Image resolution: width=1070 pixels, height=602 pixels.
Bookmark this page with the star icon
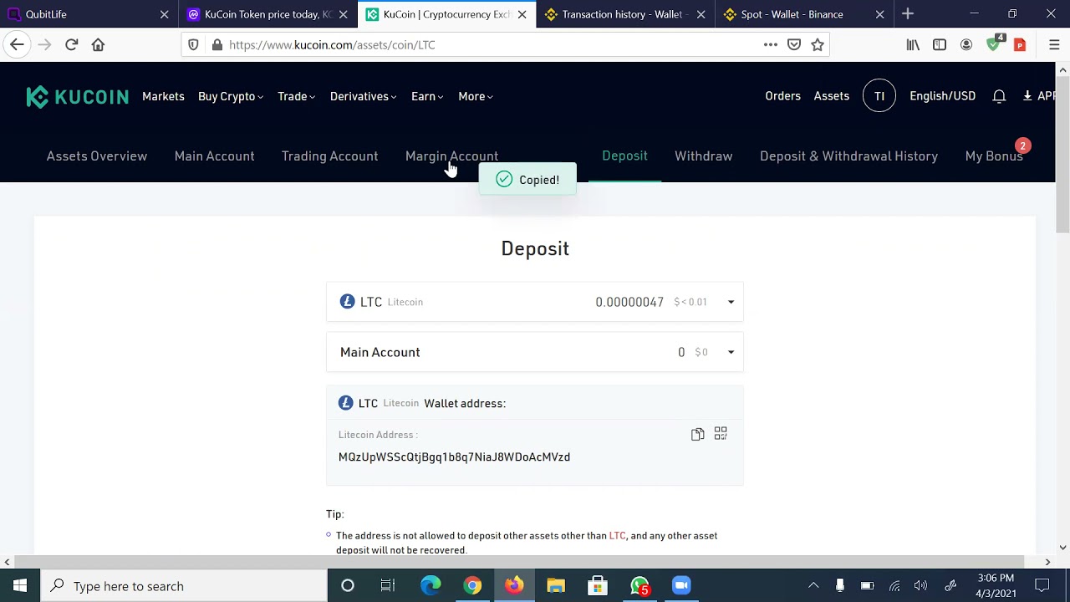(818, 44)
